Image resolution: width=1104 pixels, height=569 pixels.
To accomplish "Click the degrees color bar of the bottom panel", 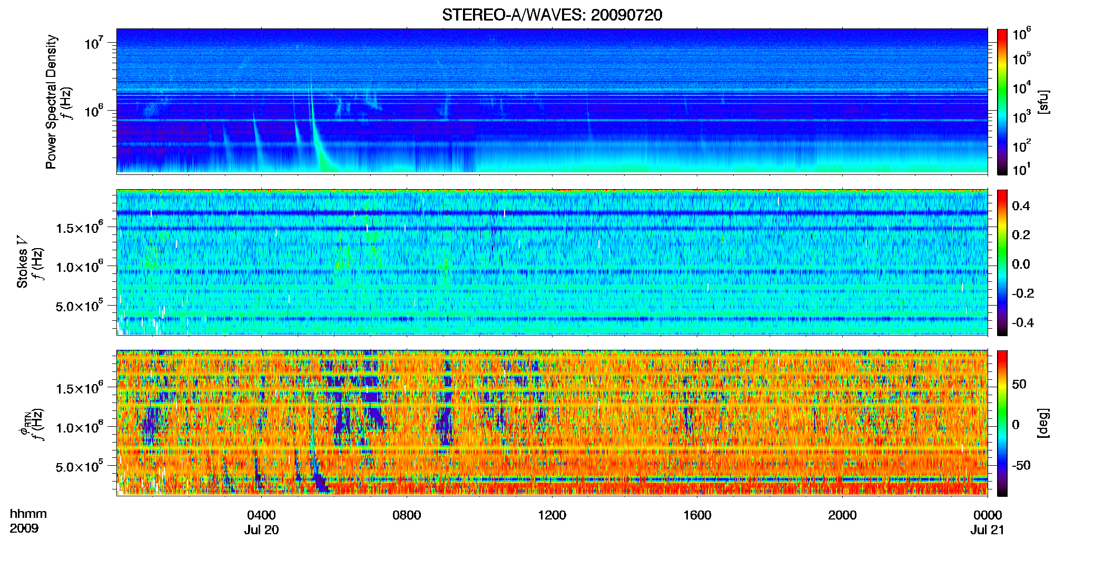I will [x=1002, y=423].
